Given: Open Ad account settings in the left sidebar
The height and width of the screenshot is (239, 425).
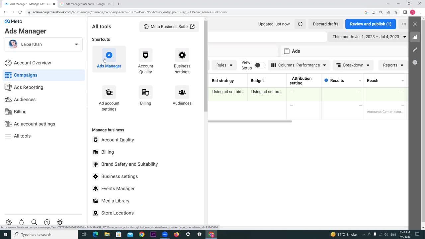Looking at the screenshot, I should pos(43,124).
